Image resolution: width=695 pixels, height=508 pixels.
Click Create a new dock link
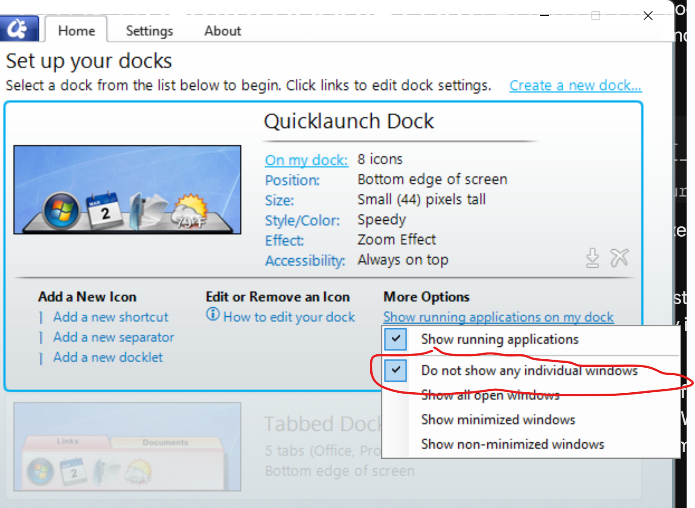pyautogui.click(x=575, y=85)
